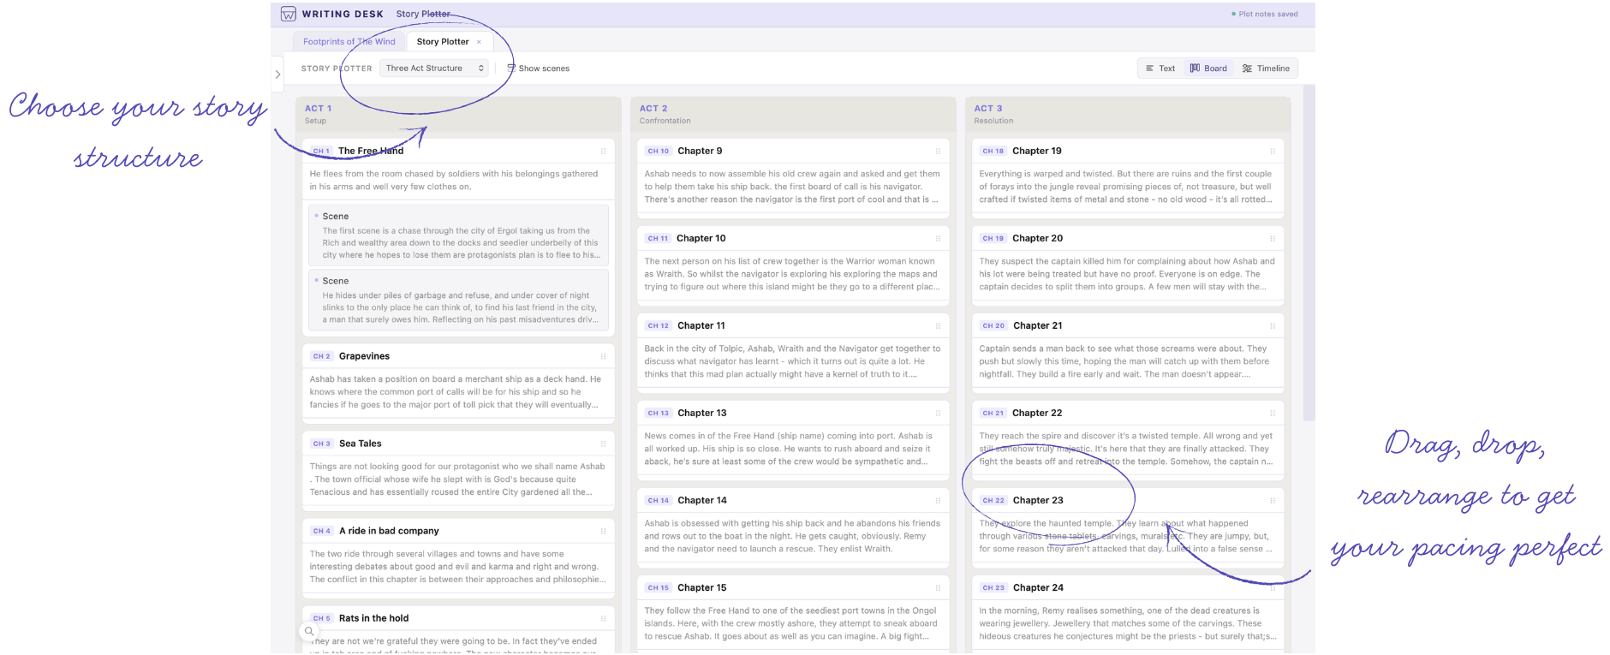Click the Chapter 10 title
This screenshot has width=1610, height=655.
(x=701, y=238)
